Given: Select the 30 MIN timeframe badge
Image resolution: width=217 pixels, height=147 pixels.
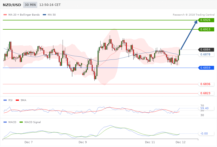Looking at the screenshot, I should 30,5.
